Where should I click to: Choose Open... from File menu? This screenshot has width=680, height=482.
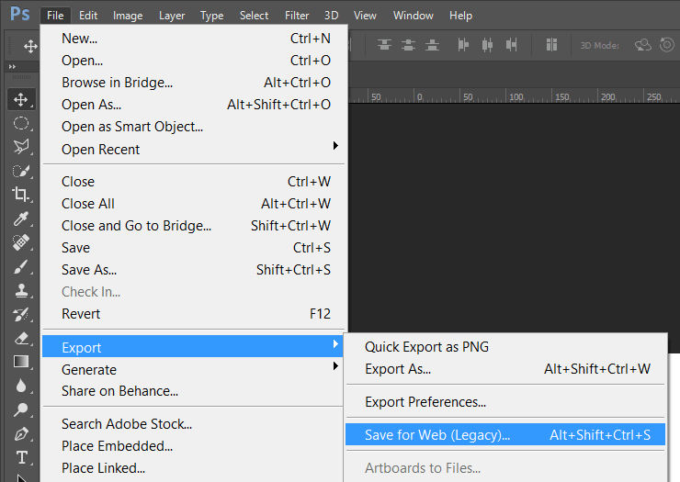point(193,61)
